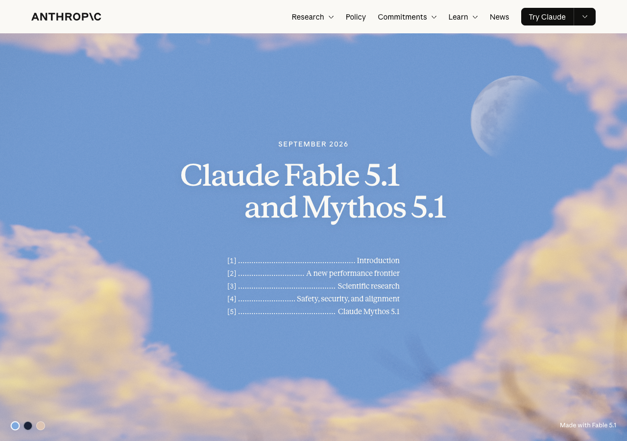This screenshot has height=441, width=627.
Task: Click the Anthropic logo
Action: [x=66, y=17]
